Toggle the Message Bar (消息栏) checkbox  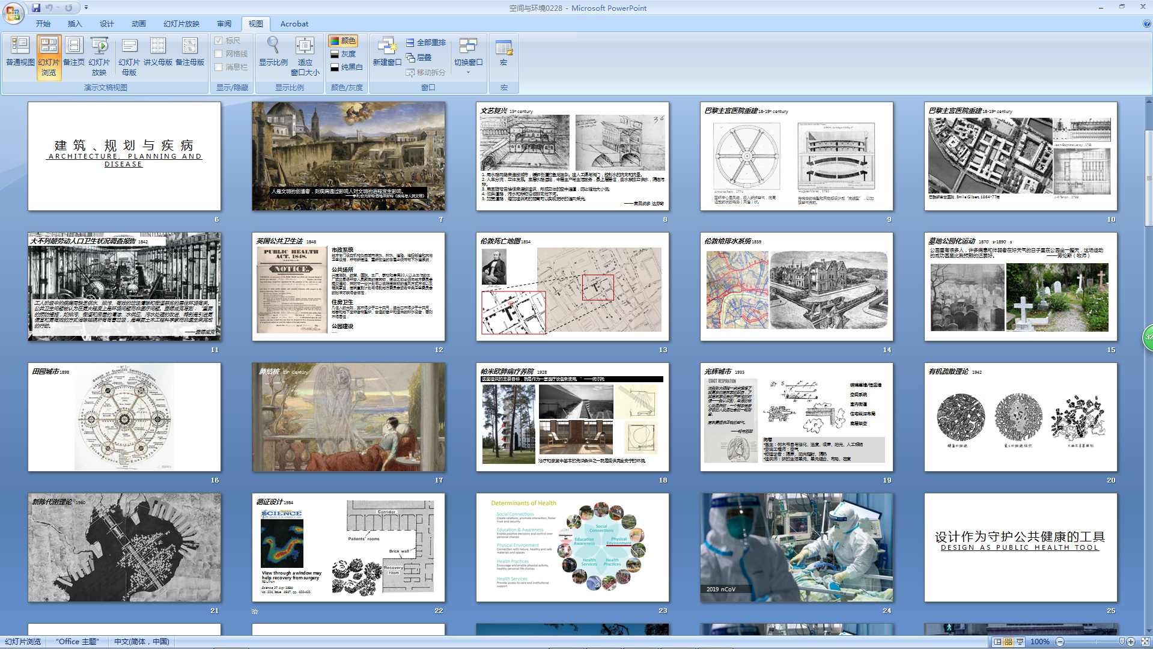click(x=219, y=67)
